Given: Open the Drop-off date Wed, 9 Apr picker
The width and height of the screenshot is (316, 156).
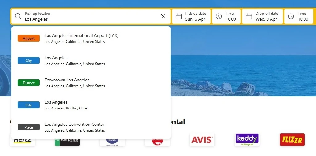Looking at the screenshot, I should pos(262,16).
